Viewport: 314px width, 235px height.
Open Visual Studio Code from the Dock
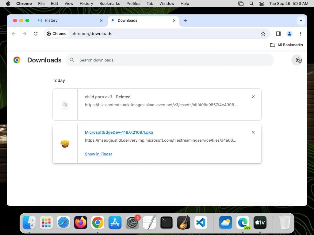tap(201, 222)
